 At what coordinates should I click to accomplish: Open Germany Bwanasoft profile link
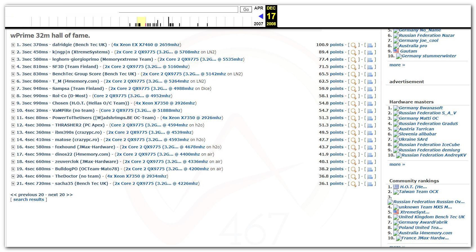pyautogui.click(x=421, y=108)
